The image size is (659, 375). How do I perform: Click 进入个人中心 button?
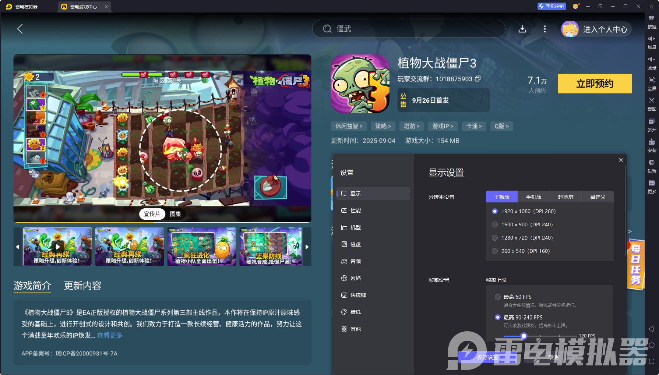pyautogui.click(x=596, y=29)
